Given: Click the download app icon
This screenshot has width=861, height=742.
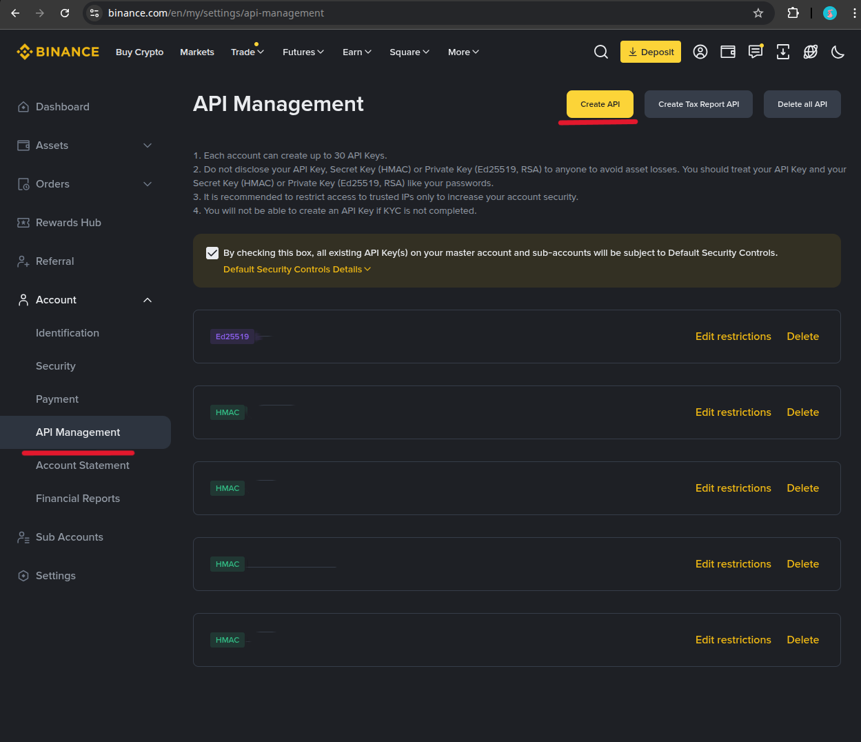Looking at the screenshot, I should 783,52.
